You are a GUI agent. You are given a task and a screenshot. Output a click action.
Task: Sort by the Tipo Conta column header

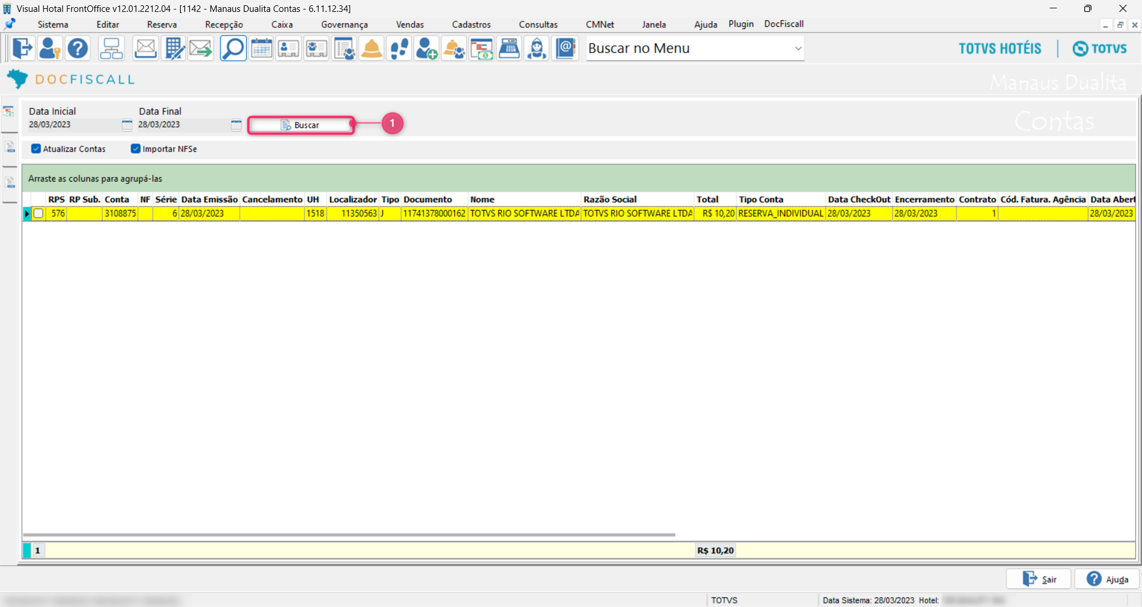(781, 199)
